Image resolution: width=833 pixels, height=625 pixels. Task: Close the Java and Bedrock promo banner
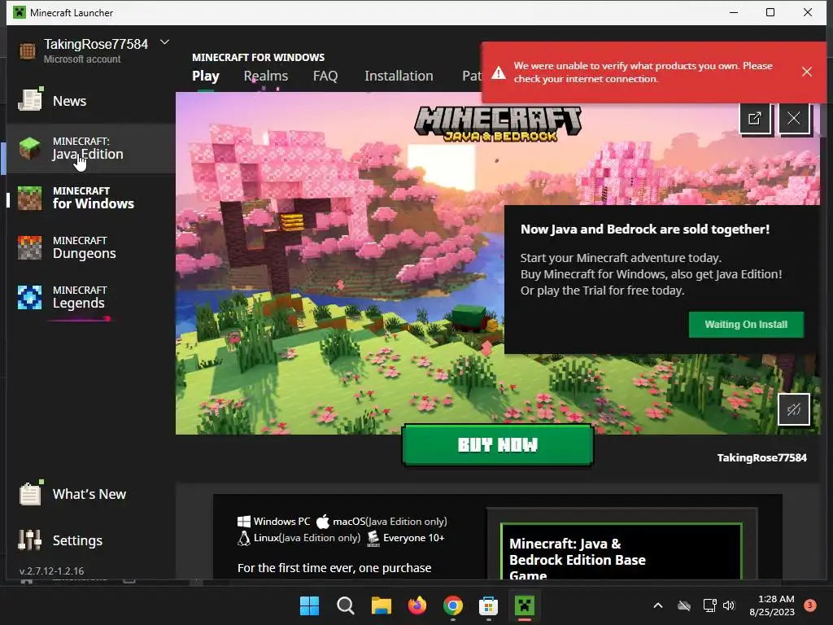pos(794,118)
